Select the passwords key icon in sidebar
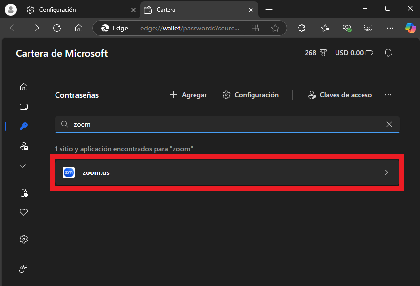This screenshot has width=420, height=286. 24,126
